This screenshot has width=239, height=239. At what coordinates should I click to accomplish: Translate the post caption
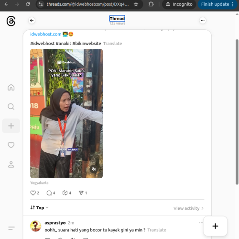(112, 44)
